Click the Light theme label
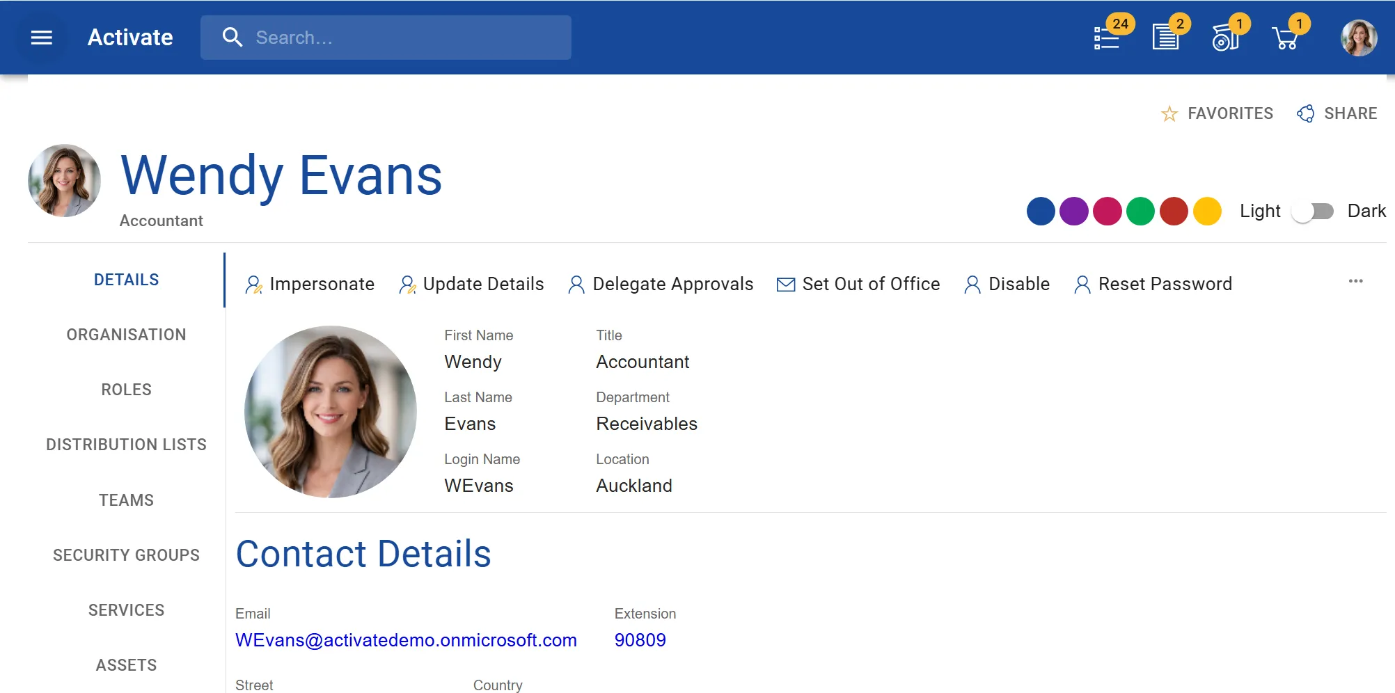Viewport: 1395px width, 693px height. [x=1260, y=212]
